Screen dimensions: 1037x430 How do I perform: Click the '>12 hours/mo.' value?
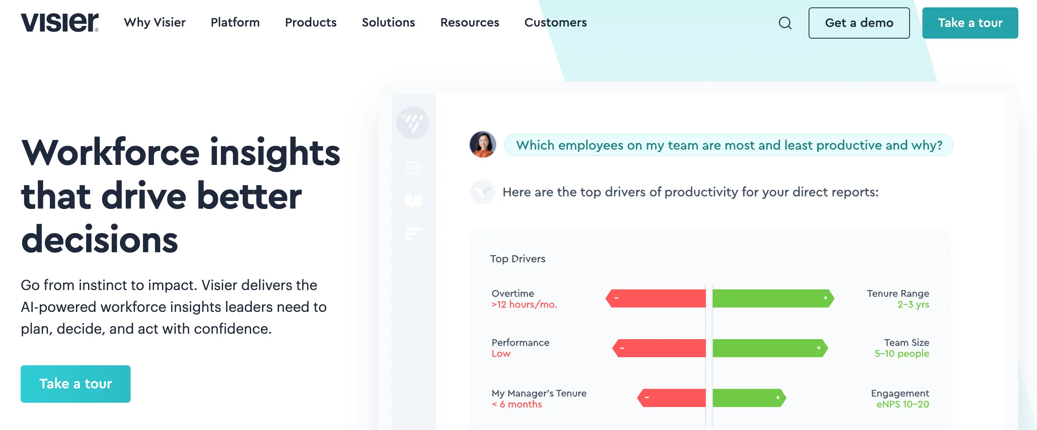524,305
